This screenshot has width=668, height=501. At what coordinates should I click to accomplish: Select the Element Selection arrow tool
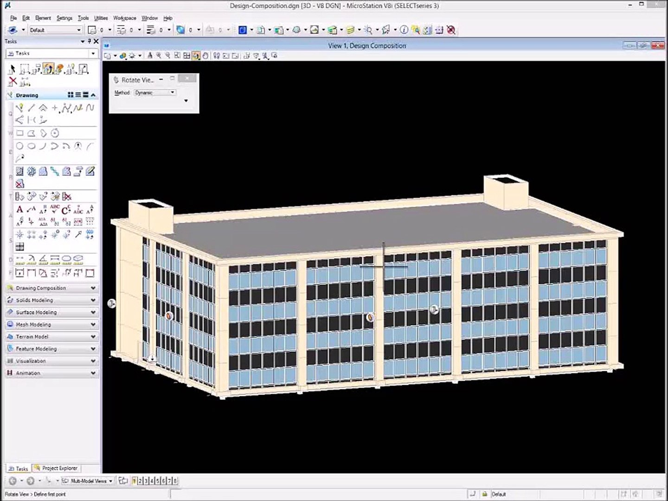coord(12,69)
